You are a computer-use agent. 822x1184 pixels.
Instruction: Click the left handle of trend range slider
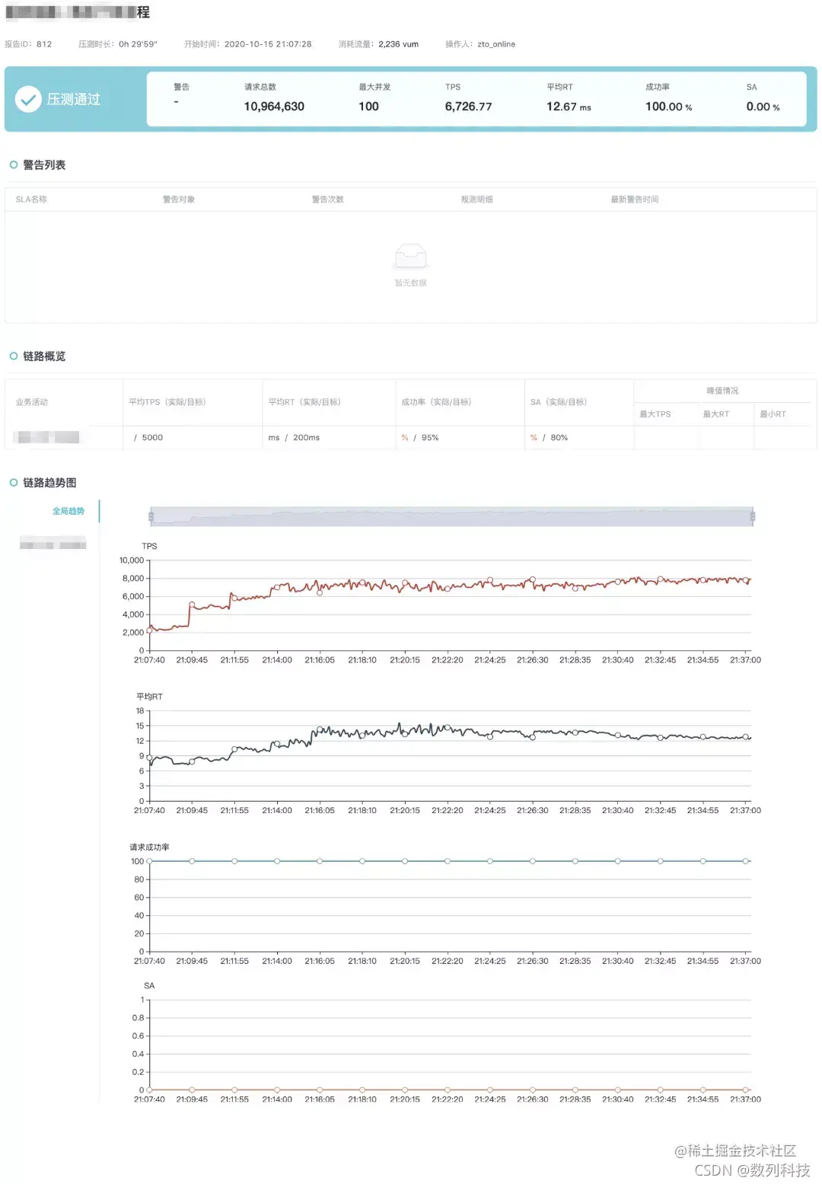[x=151, y=517]
